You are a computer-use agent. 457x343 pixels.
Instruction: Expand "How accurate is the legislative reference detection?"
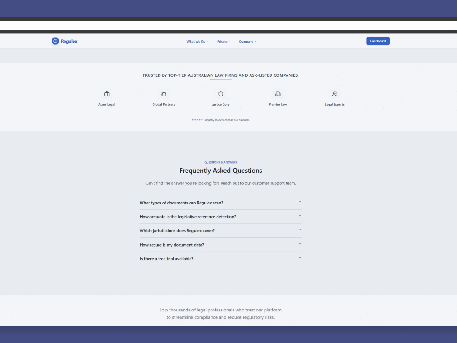(x=221, y=217)
